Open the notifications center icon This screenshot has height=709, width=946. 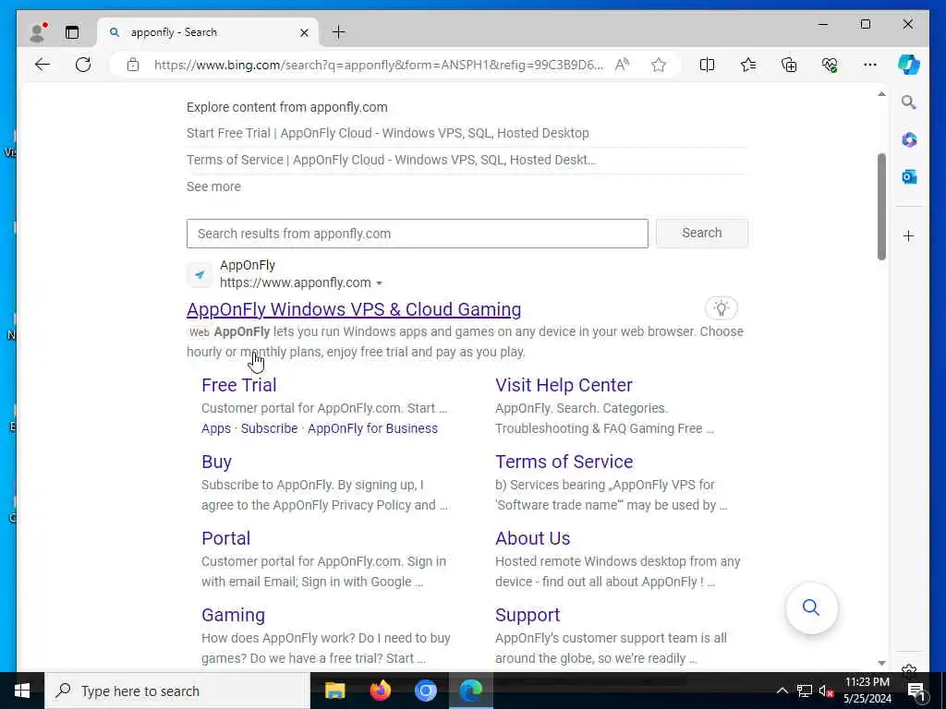[x=916, y=691]
